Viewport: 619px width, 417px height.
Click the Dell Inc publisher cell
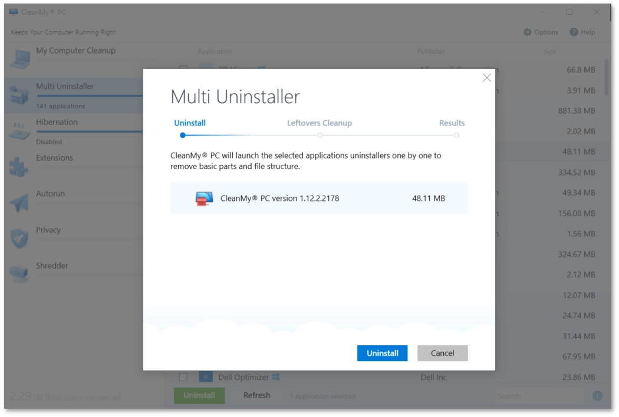[433, 377]
